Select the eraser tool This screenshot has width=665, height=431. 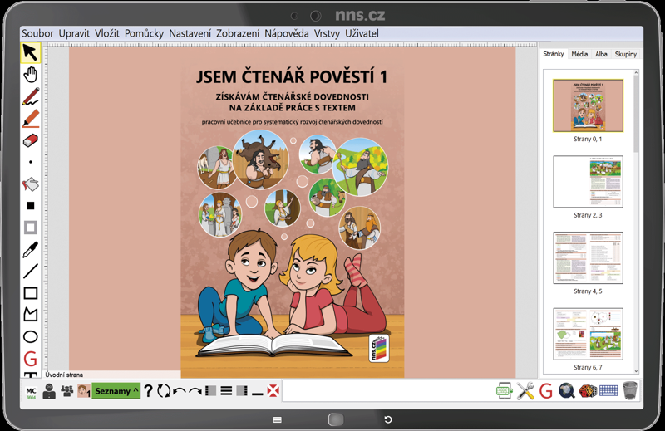point(31,140)
